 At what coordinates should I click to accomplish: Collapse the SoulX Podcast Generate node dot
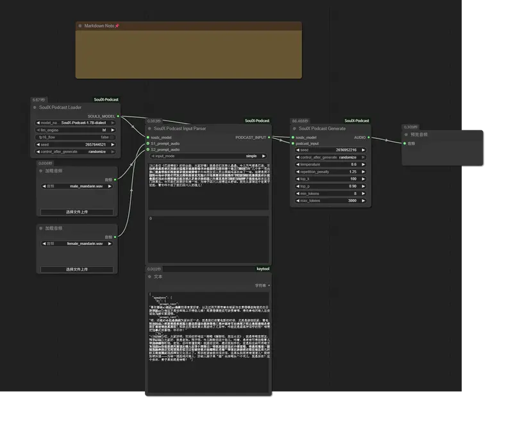point(293,128)
